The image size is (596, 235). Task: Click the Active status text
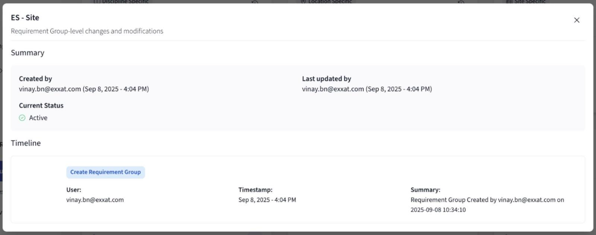coord(38,117)
